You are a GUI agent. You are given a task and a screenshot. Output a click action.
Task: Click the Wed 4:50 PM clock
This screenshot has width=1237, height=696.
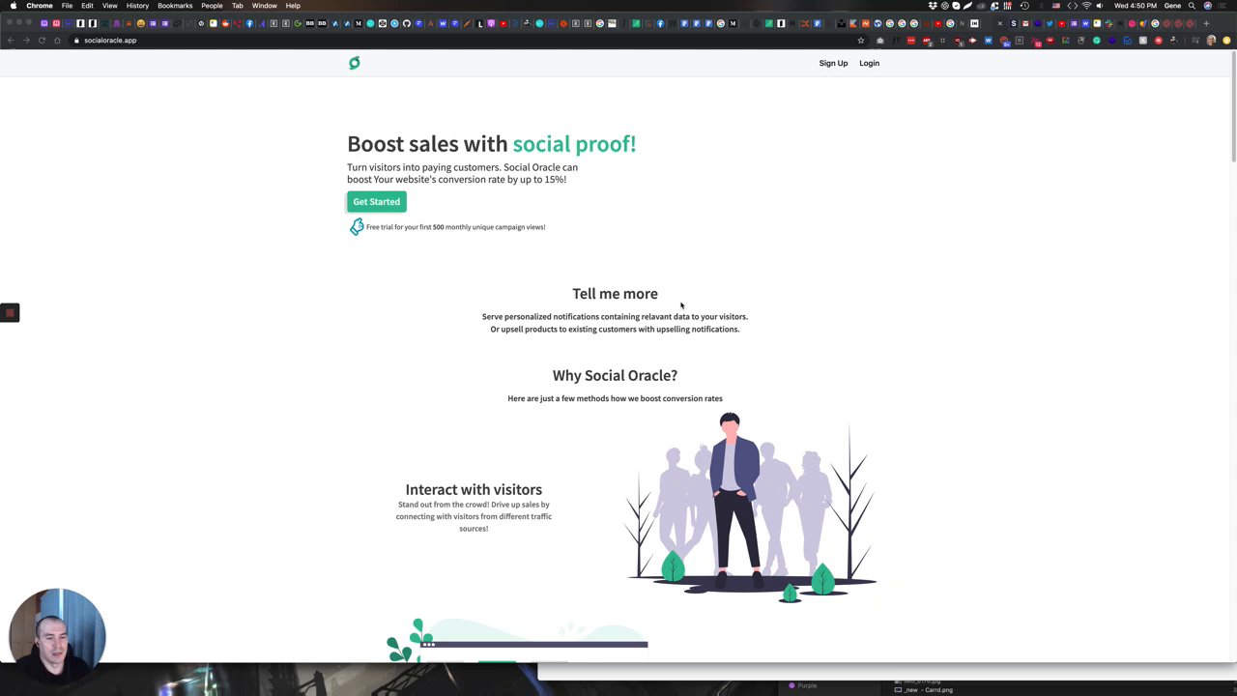coord(1136,6)
